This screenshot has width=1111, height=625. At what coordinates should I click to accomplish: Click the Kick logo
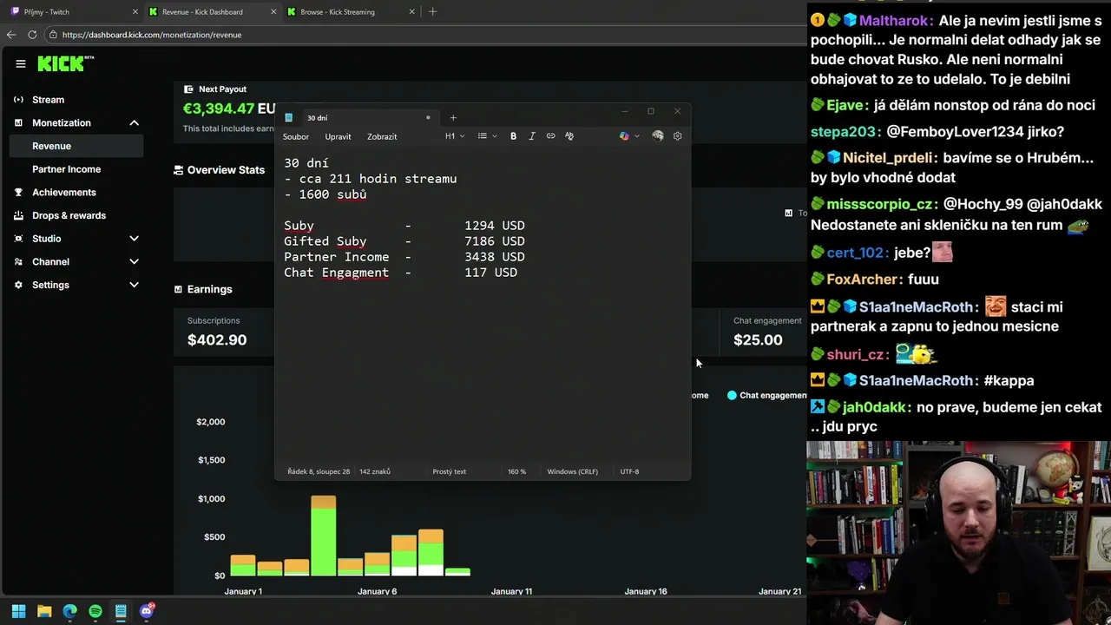click(x=65, y=63)
